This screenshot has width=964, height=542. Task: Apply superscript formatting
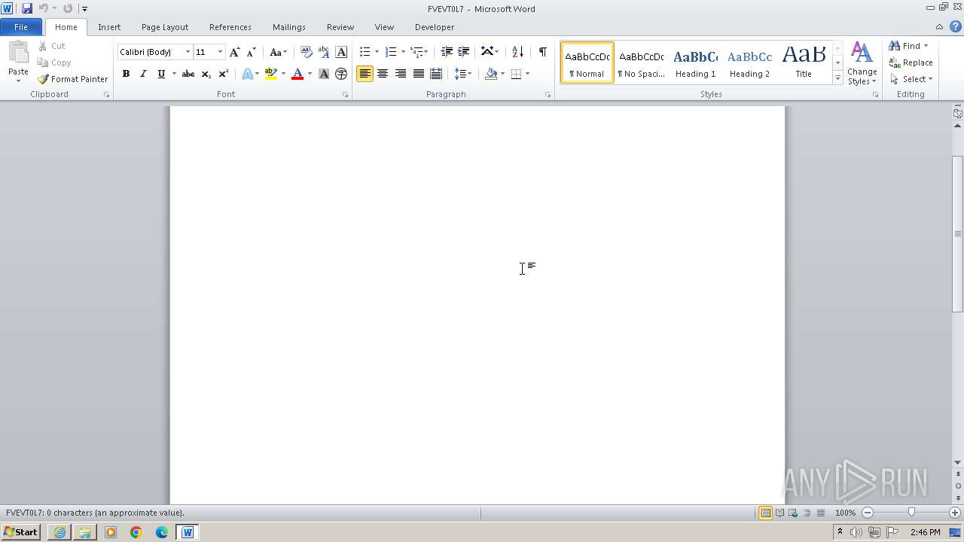(223, 74)
